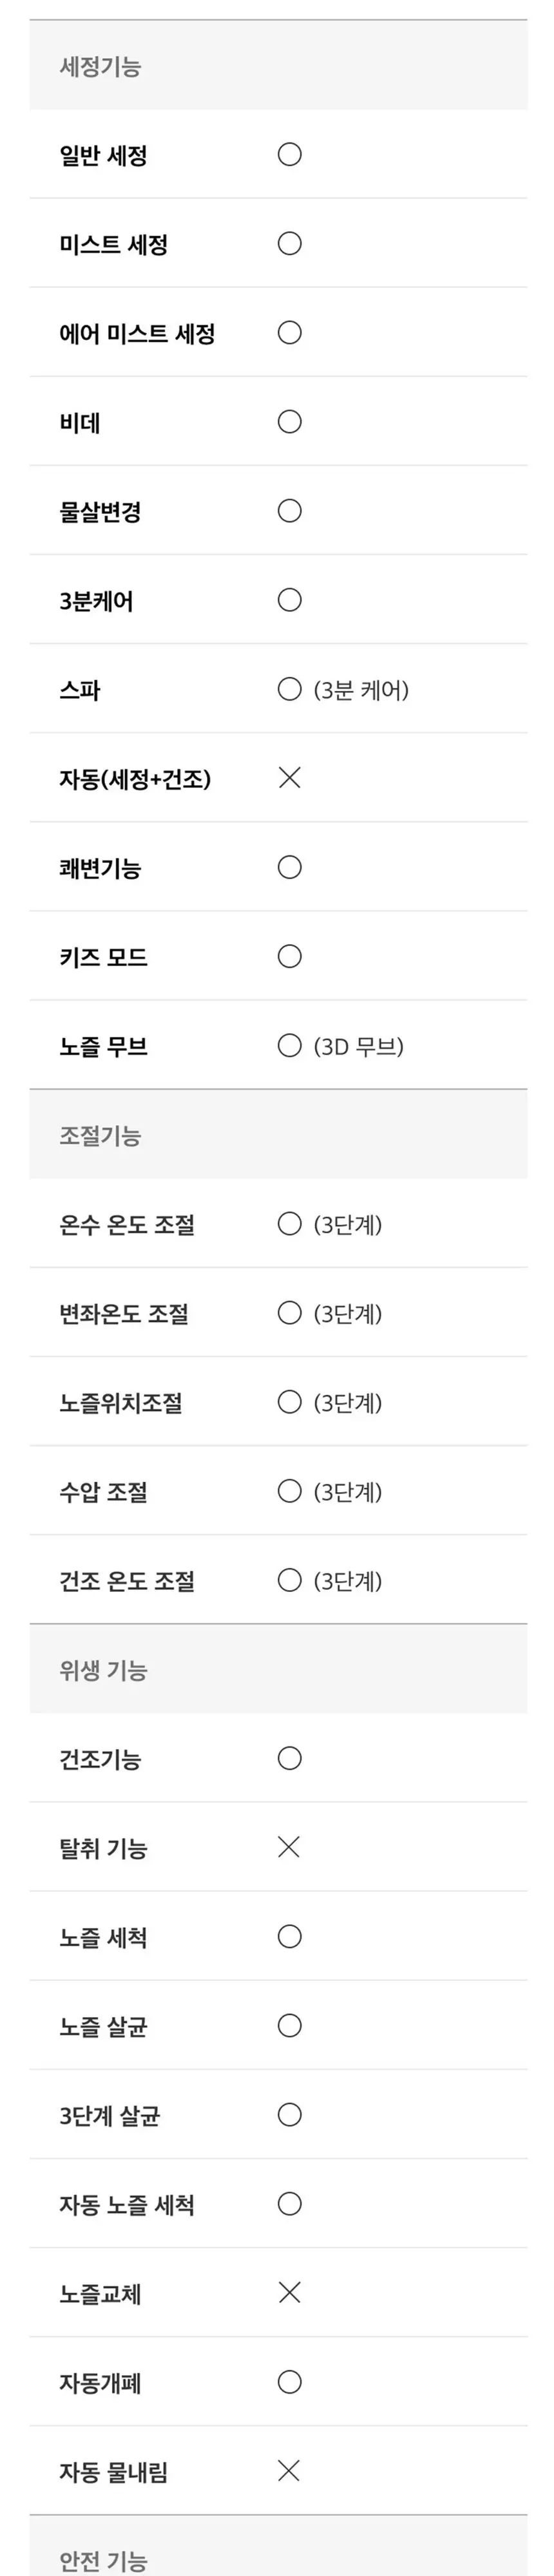Image resolution: width=554 pixels, height=2576 pixels.
Task: Click the 노즐 무브 label
Action: click(x=103, y=1047)
